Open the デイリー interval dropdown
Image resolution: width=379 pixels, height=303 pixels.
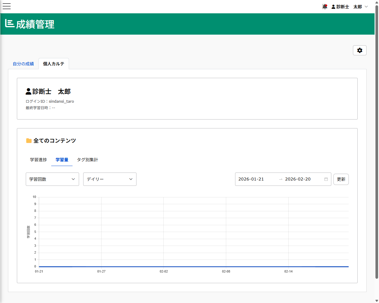(x=110, y=179)
